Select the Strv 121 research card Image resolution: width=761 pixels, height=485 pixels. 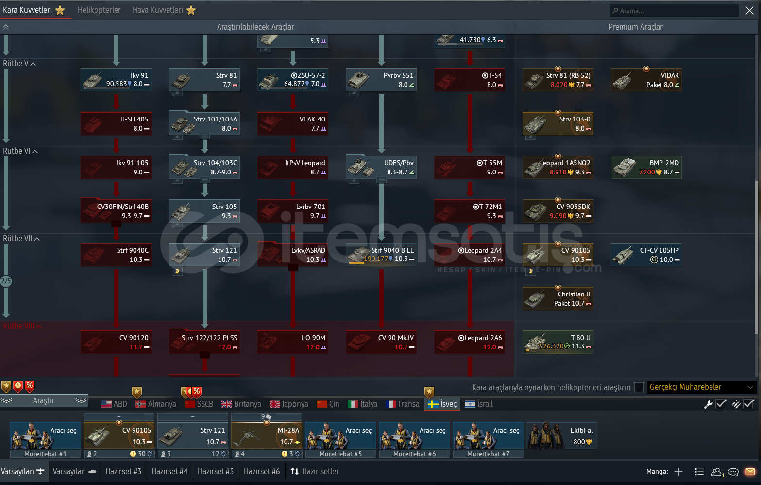click(204, 255)
